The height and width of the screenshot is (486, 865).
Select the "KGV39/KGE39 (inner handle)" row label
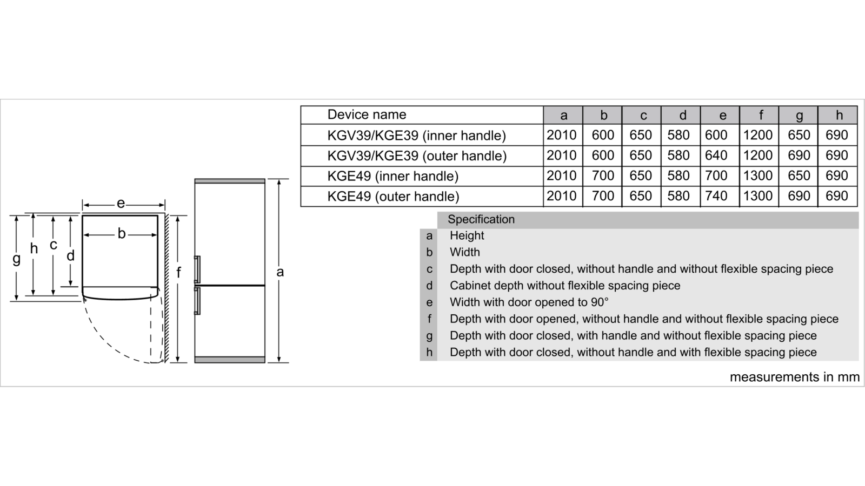[416, 136]
